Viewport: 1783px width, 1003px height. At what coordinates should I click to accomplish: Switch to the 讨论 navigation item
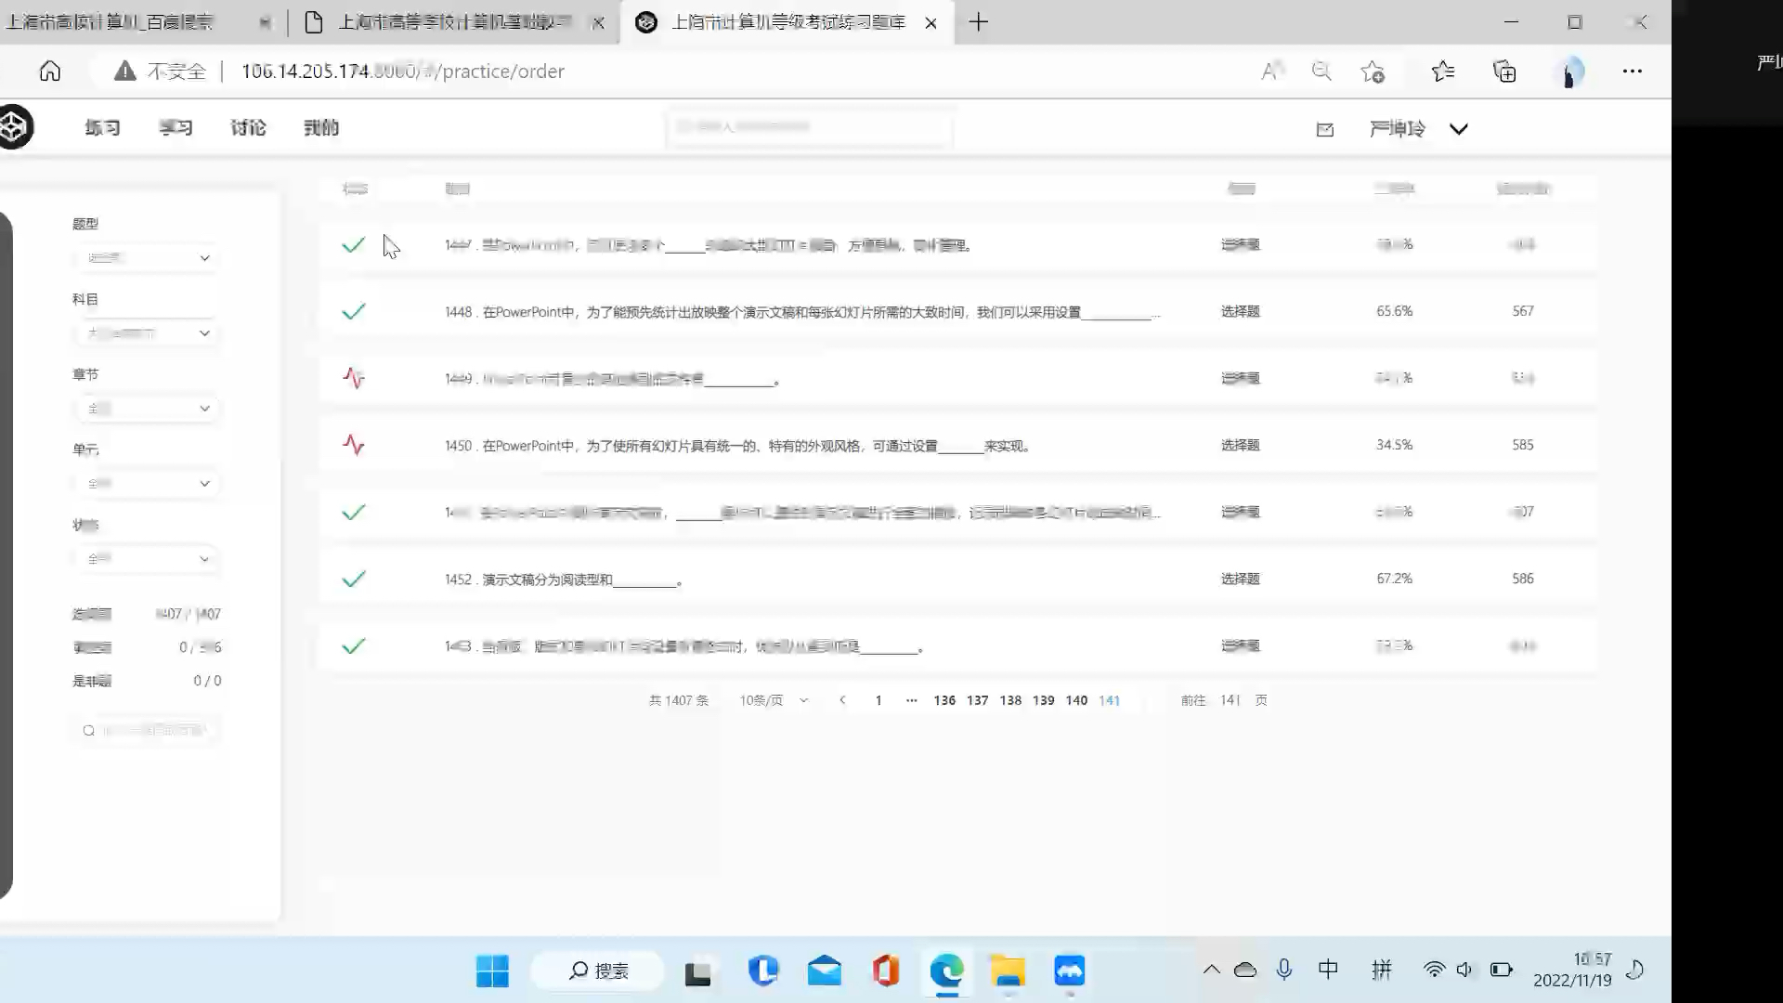click(x=246, y=127)
